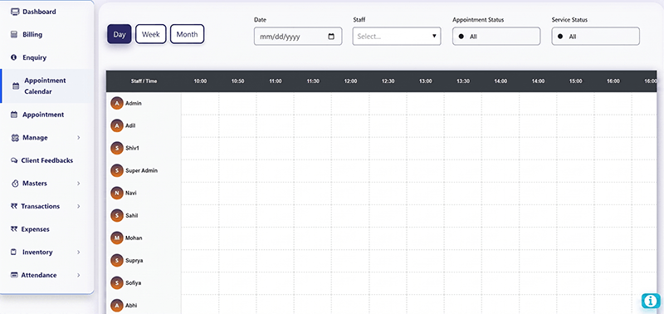Switch to Week view

pos(151,34)
